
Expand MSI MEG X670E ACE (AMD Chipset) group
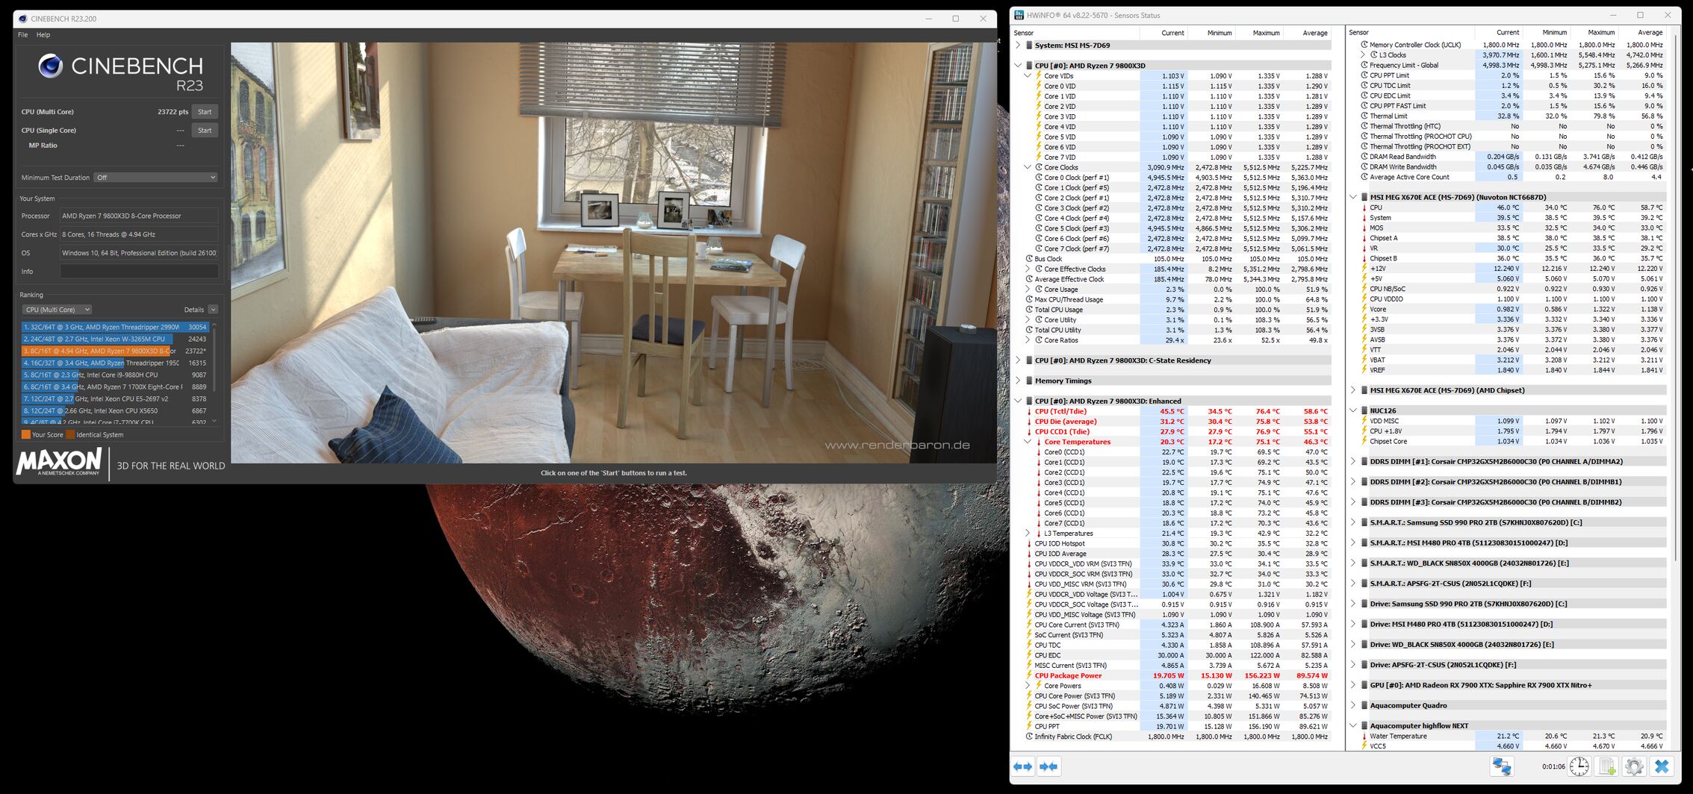point(1353,390)
